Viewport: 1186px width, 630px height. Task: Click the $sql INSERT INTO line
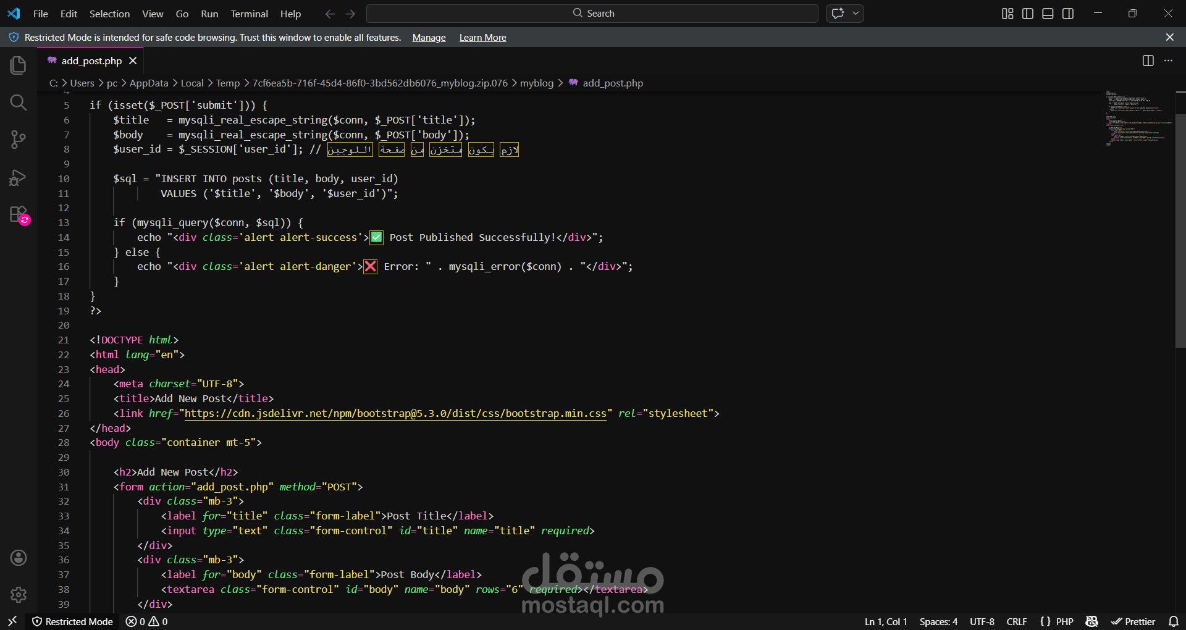point(256,178)
